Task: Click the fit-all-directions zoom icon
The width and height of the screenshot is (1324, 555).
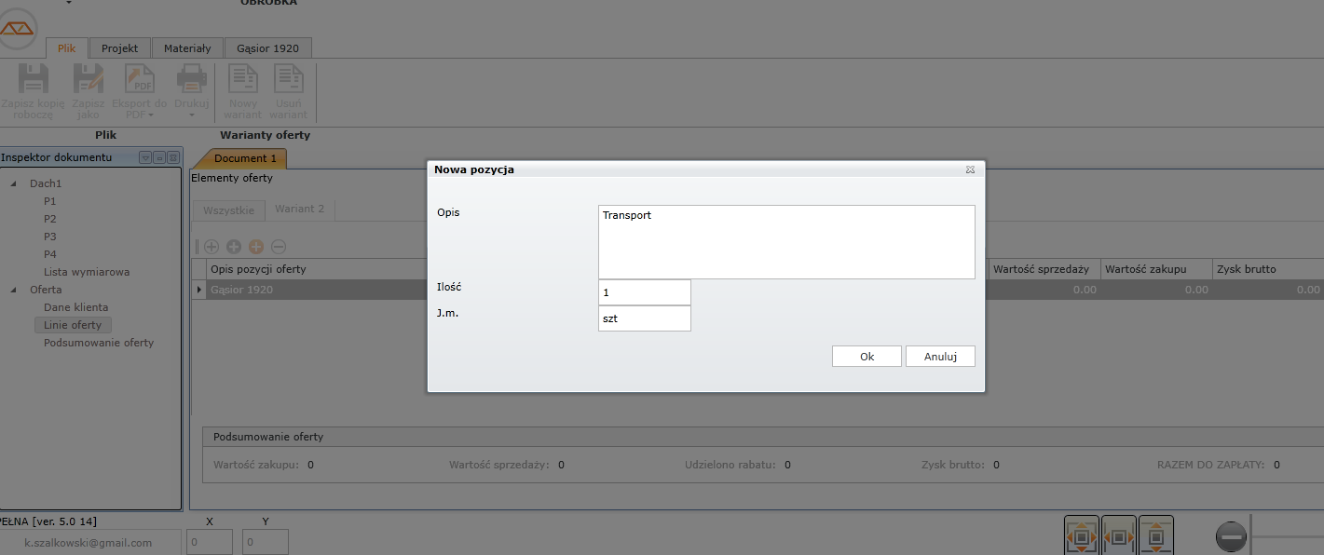Action: (x=1082, y=537)
